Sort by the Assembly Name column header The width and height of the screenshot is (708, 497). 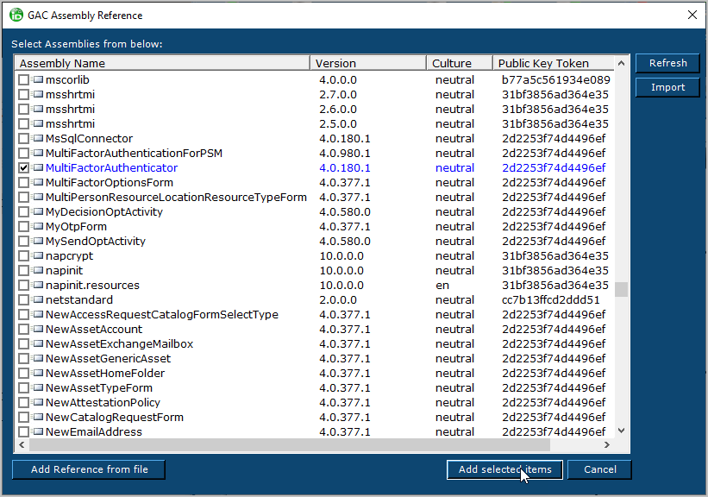click(162, 63)
